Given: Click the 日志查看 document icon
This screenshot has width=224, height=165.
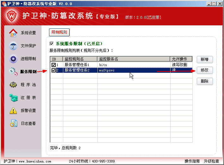Looking at the screenshot, I should click(x=14, y=123).
